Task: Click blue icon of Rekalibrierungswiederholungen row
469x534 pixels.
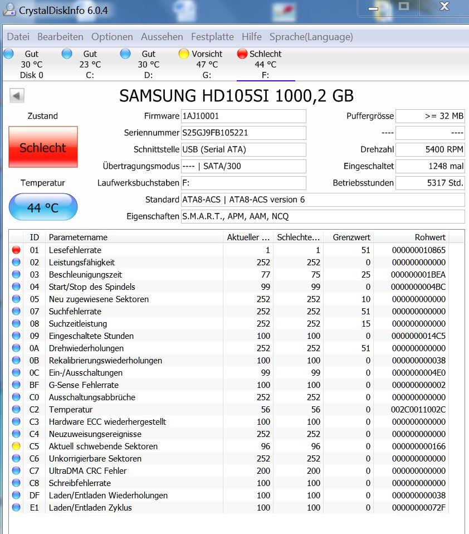Action: coord(16,360)
